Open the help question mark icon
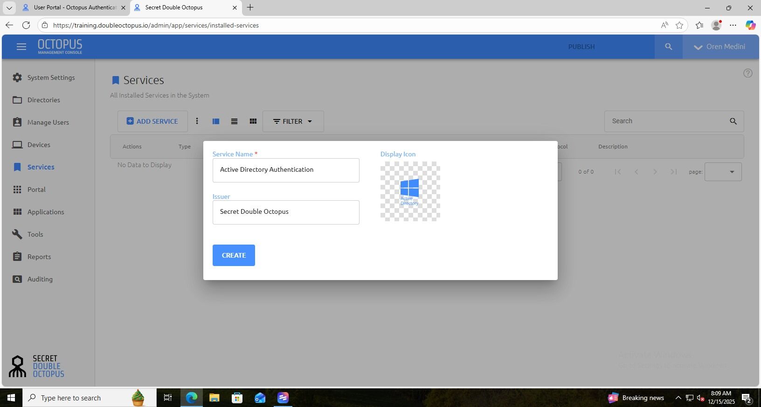The image size is (761, 407). tap(747, 73)
